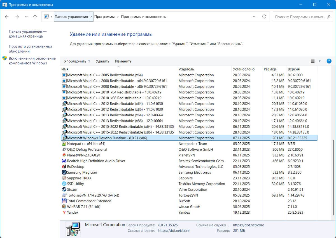Open the address bar history dropdown

(254, 17)
